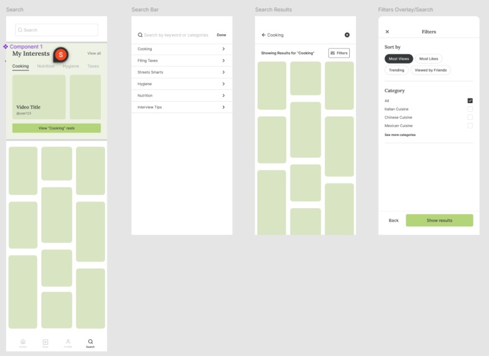
Task: Switch to the Cooking interests tab
Action: coord(21,66)
